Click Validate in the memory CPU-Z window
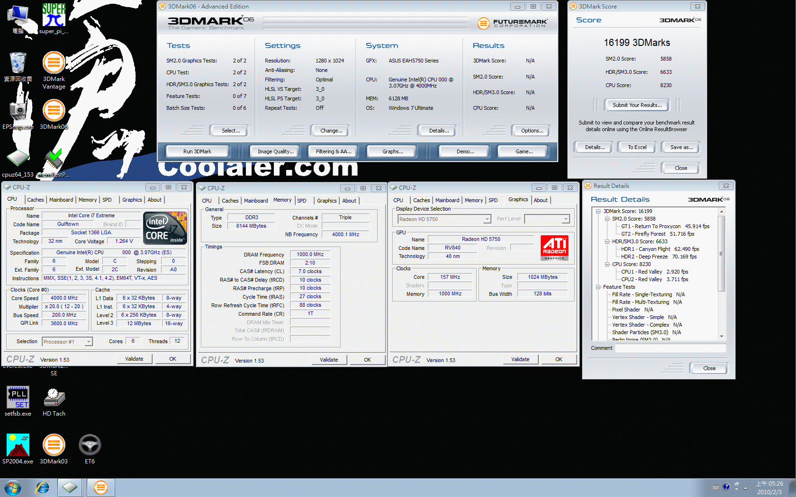This screenshot has height=497, width=796. (x=329, y=360)
